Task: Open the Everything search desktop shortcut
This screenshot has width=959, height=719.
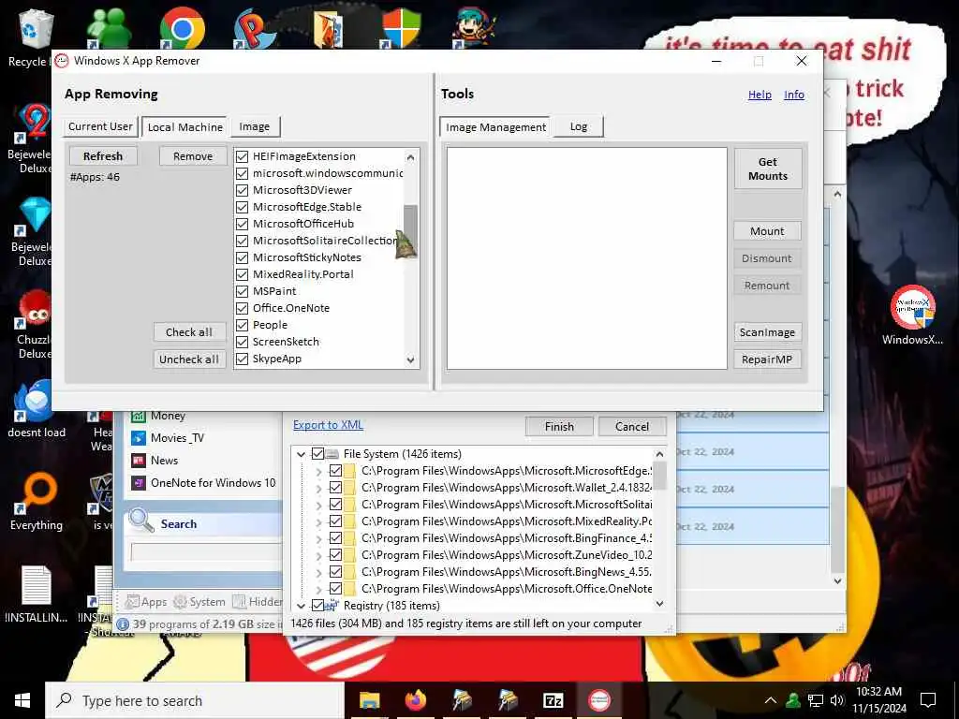Action: 36,502
